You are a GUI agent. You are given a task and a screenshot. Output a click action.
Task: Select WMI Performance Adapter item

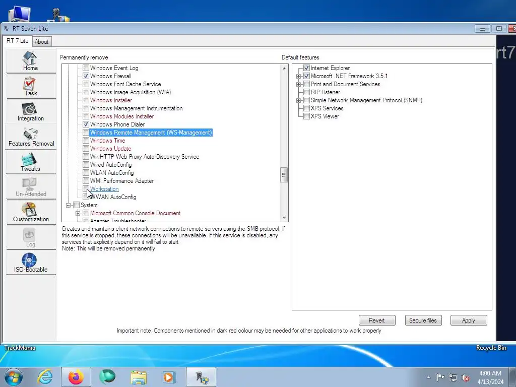pyautogui.click(x=122, y=181)
